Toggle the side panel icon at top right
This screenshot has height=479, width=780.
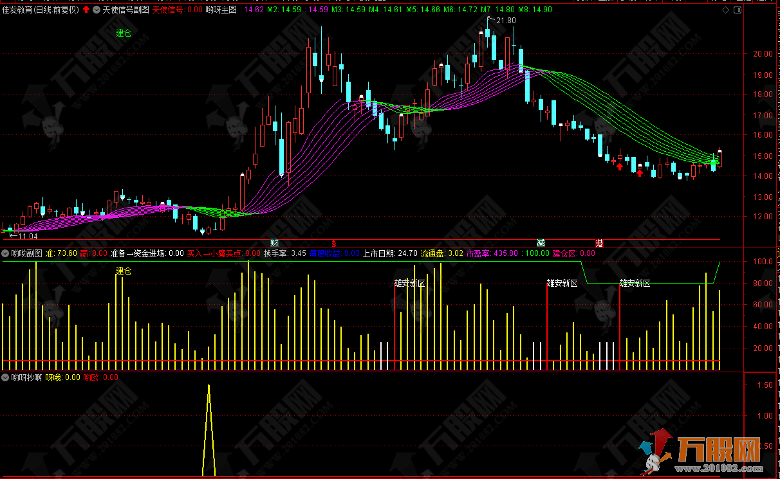click(x=737, y=10)
